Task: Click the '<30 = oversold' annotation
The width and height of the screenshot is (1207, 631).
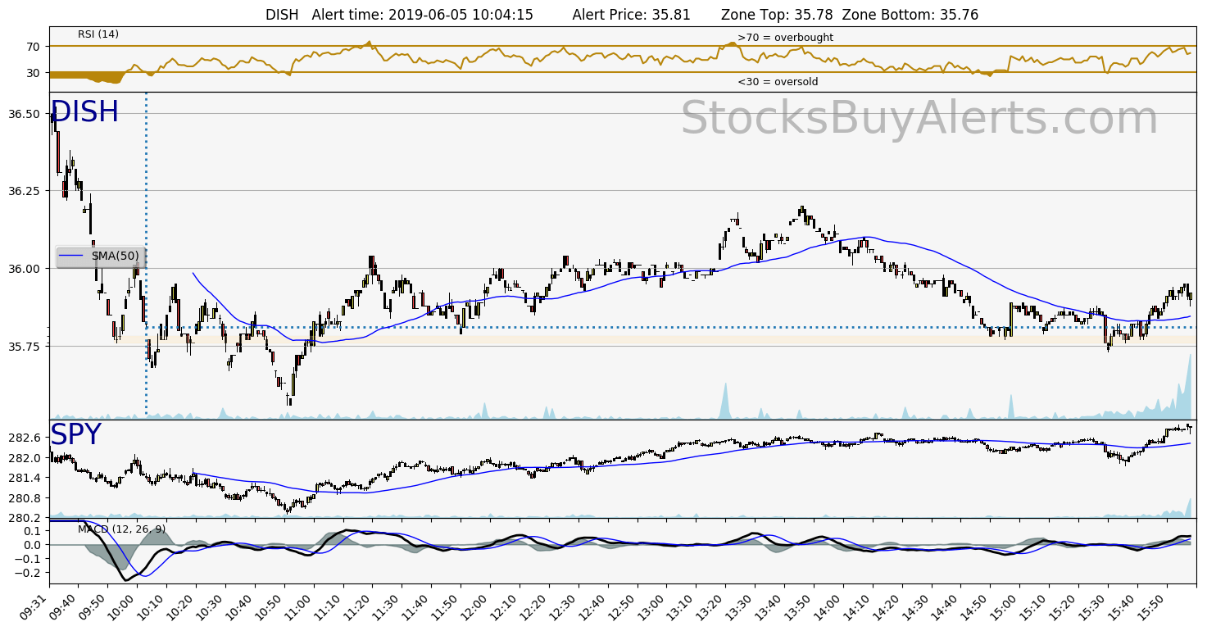Action: pyautogui.click(x=778, y=82)
